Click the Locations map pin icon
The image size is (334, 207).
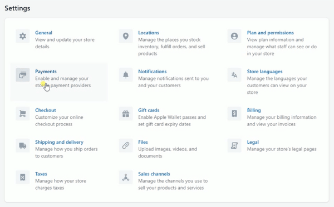tap(126, 36)
